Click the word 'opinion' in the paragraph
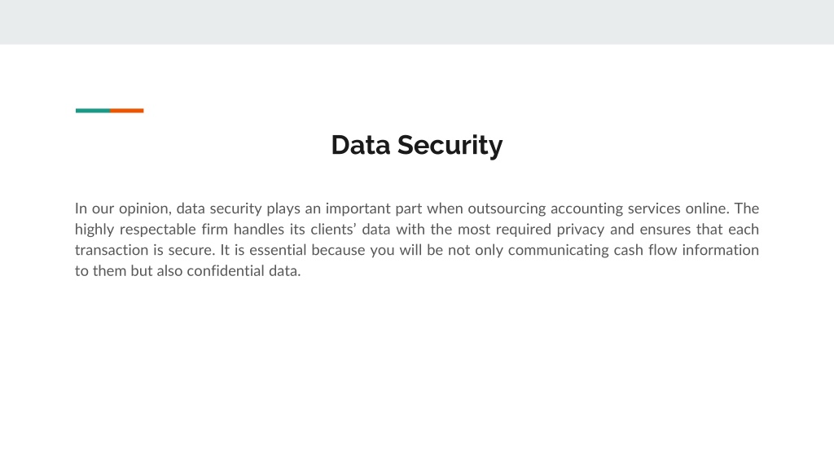This screenshot has height=469, width=834. (143, 208)
